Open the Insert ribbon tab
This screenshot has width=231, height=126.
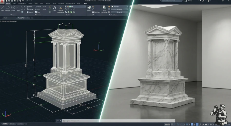click(x=14, y=3)
